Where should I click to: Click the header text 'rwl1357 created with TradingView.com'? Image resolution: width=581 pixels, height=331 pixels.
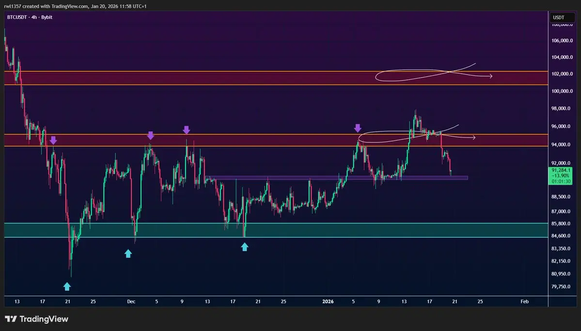(47, 6)
